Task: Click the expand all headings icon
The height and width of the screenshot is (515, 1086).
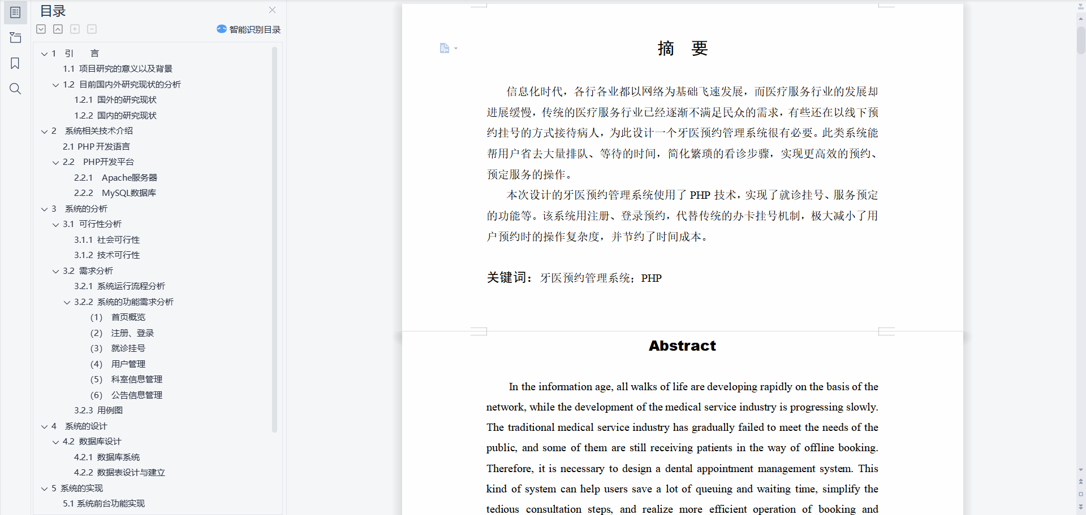Action: click(x=41, y=29)
